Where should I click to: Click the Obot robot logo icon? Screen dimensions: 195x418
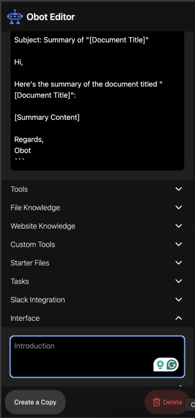click(x=15, y=17)
